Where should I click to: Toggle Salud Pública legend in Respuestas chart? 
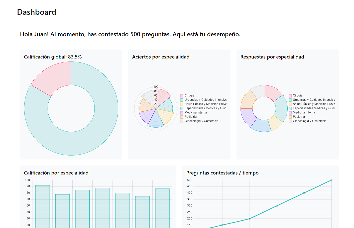[x=312, y=104]
